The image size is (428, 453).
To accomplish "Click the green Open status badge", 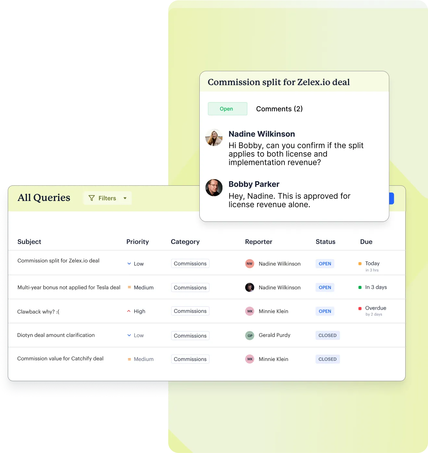I will [x=228, y=109].
